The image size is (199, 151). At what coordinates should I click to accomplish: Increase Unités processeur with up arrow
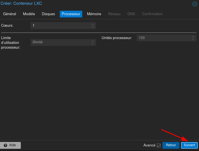click(x=193, y=37)
